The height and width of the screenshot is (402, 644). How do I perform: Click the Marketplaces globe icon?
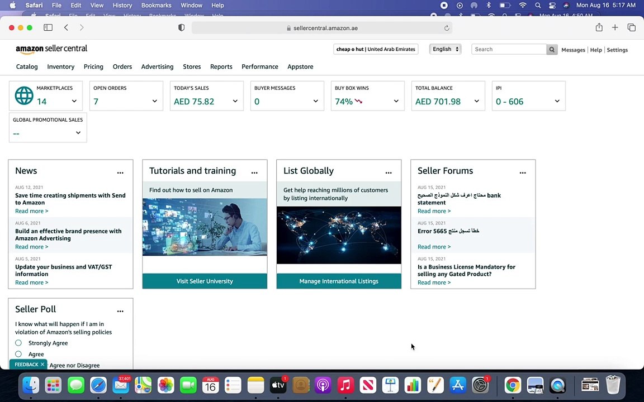tap(24, 95)
